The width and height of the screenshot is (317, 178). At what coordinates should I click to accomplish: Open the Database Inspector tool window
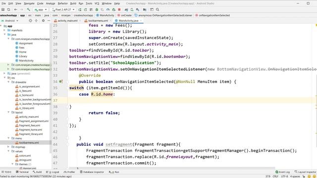point(92,172)
